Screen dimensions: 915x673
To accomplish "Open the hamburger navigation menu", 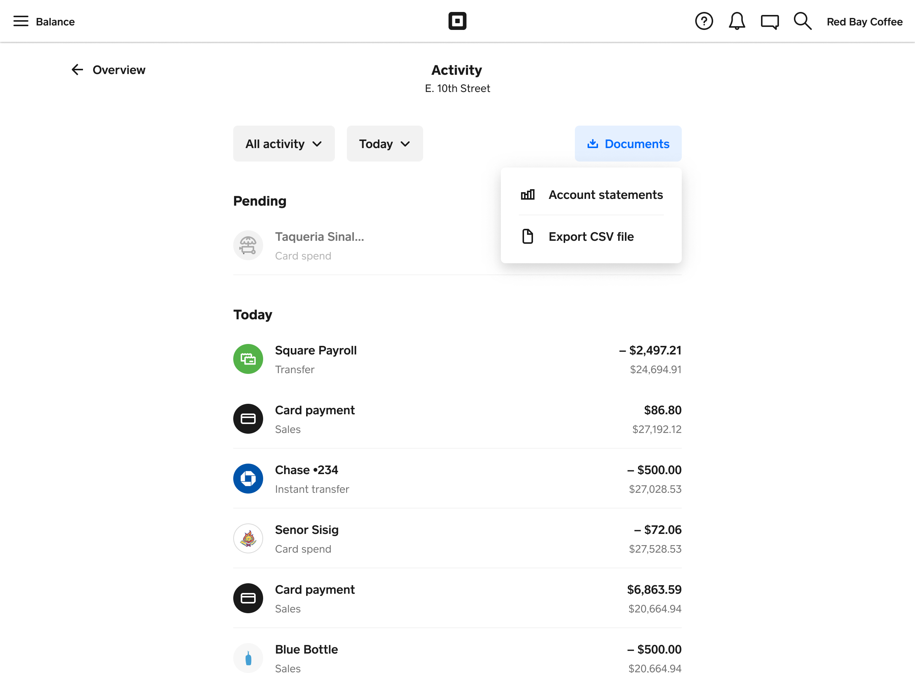I will pyautogui.click(x=21, y=21).
